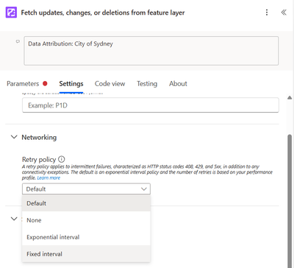Viewport: 294px width, 268px height.
Task: Collapse the section chevron below Networking
Action: 14,219
